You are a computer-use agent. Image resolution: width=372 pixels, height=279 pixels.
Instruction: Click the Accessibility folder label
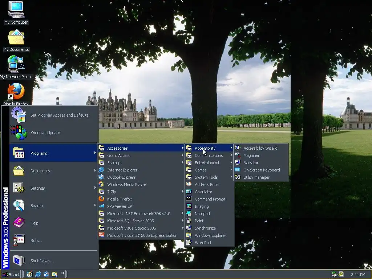205,148
